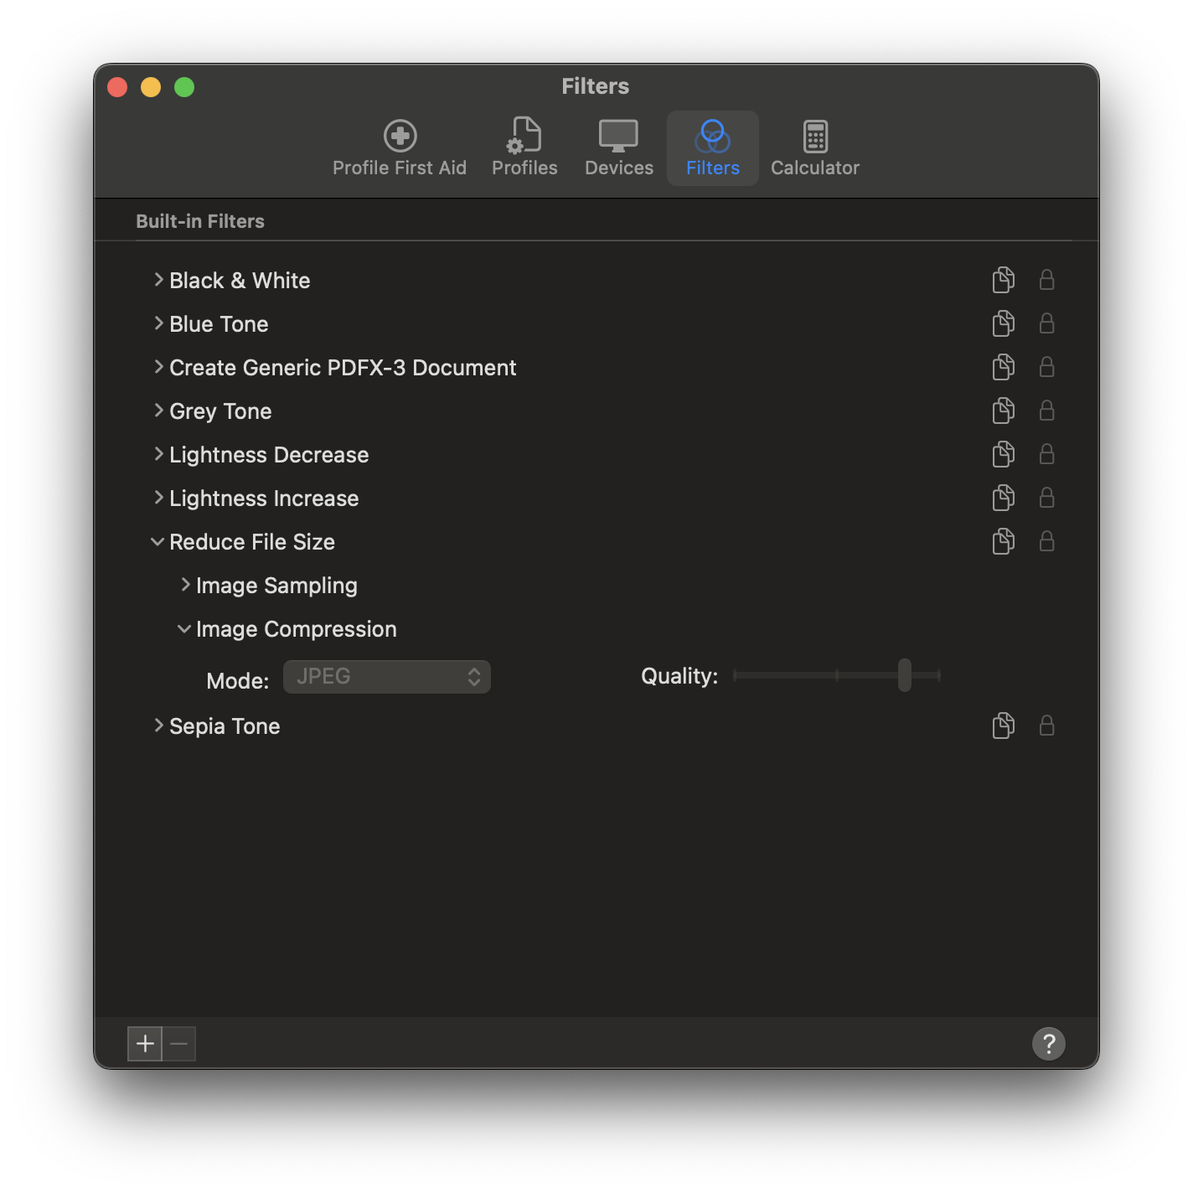The height and width of the screenshot is (1193, 1193).
Task: Adjust the Quality slider handle
Action: (x=904, y=675)
